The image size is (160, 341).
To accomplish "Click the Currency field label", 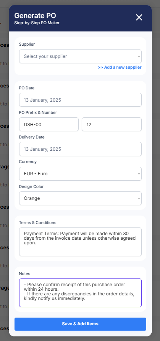I will point(28,162).
